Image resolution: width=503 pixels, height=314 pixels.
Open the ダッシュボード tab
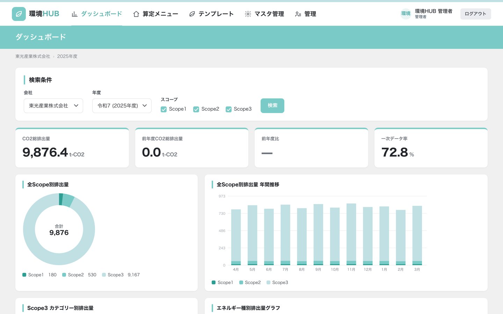[x=97, y=14]
